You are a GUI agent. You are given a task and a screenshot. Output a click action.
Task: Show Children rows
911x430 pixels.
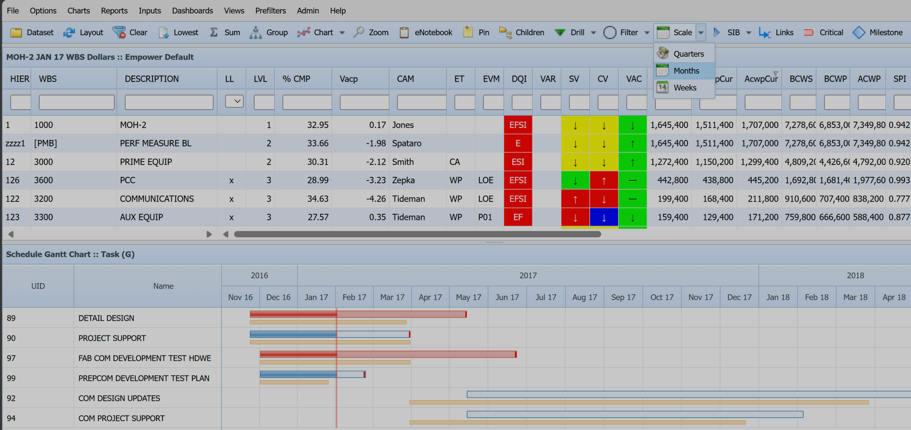pyautogui.click(x=521, y=32)
